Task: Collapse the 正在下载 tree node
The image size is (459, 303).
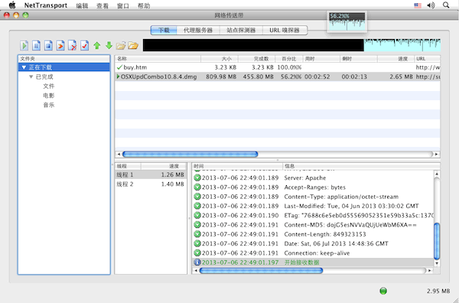Action: [24, 67]
